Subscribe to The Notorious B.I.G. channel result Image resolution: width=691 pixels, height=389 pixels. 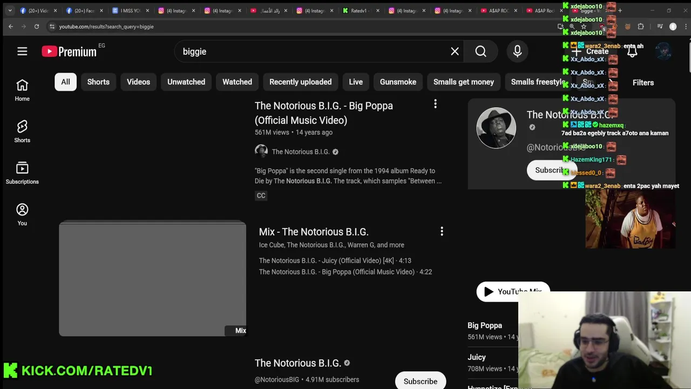click(x=421, y=381)
